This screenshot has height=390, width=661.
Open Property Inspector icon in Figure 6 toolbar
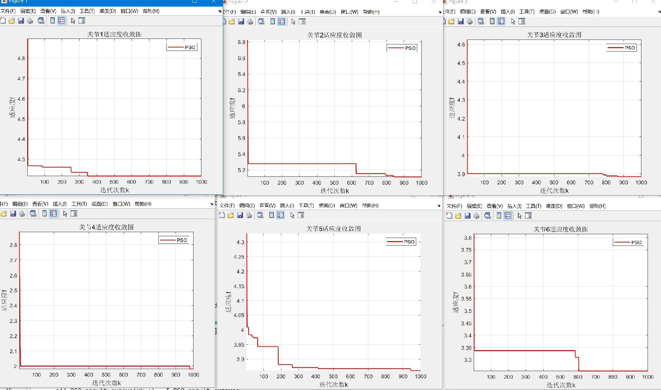point(528,216)
